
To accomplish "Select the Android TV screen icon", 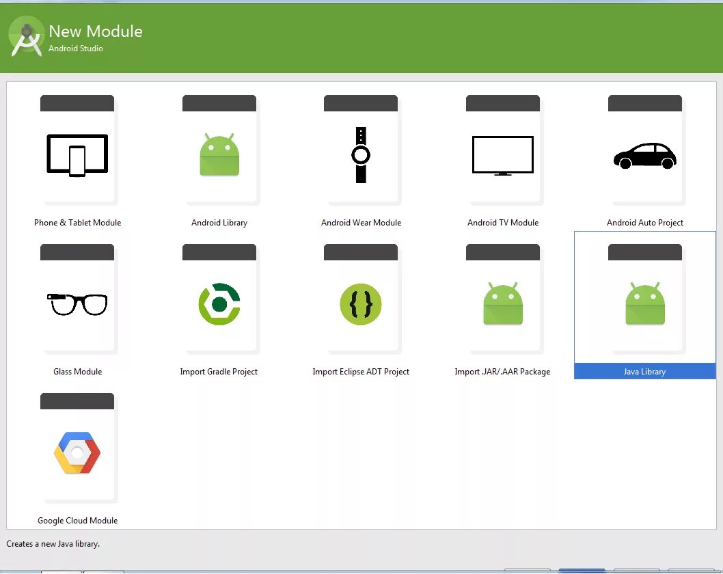I will tap(502, 156).
